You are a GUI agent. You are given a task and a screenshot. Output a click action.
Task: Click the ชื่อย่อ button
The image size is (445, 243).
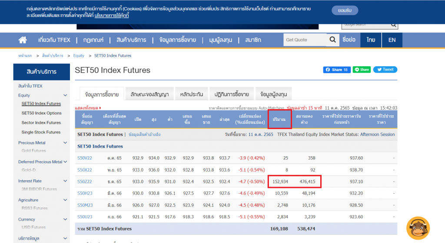(349, 40)
